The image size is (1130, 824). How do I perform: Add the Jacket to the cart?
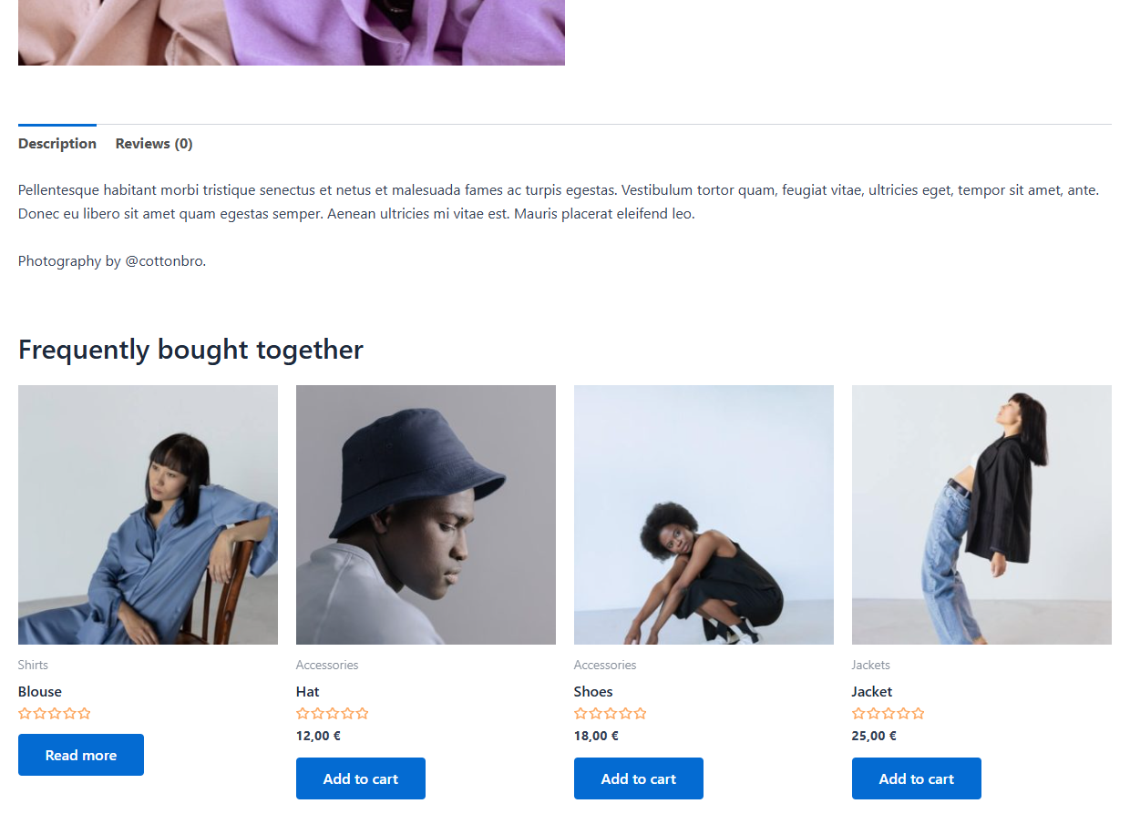coord(916,778)
